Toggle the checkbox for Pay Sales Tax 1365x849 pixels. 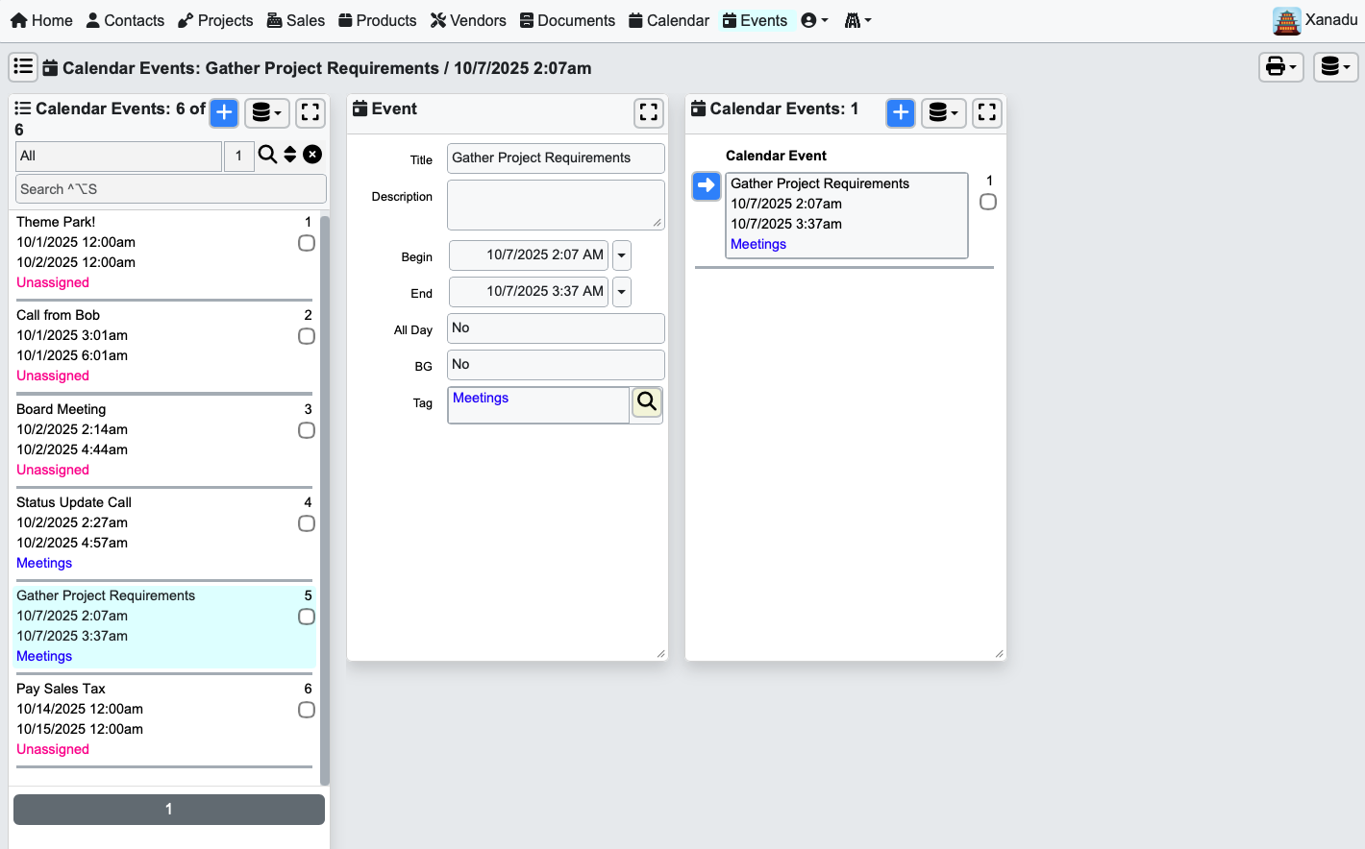pyautogui.click(x=306, y=710)
